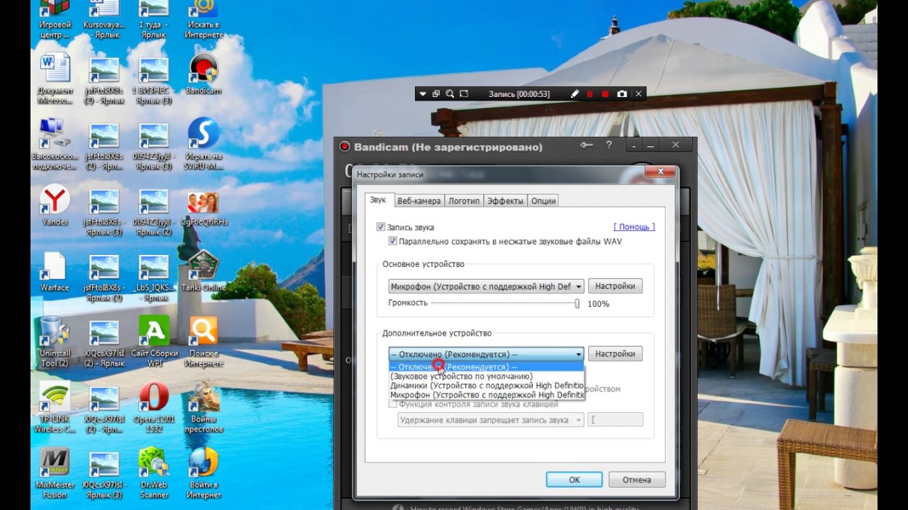Click the Громкость volume slider handle
908x510 pixels.
pos(577,303)
